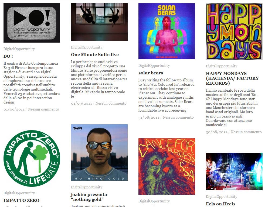Image resolution: width=265 pixels, height=207 pixels.
Task: Open 'Nessun commento' under solar bears post
Action: 178,117
